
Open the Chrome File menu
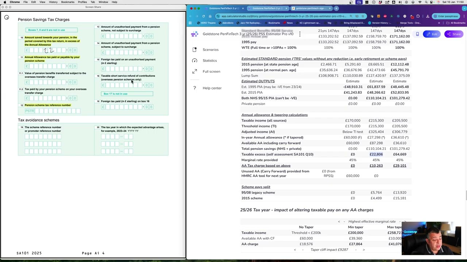pyautogui.click(x=26, y=2)
